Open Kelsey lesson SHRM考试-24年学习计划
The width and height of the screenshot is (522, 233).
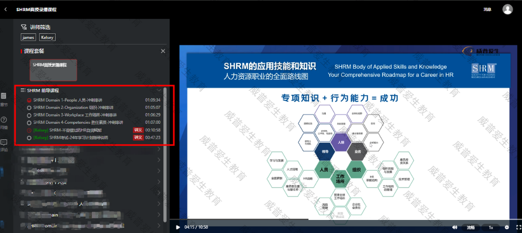[x=71, y=137]
